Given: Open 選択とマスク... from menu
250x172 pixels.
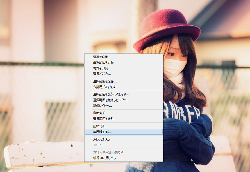Looking at the screenshot, I should coord(124,74).
